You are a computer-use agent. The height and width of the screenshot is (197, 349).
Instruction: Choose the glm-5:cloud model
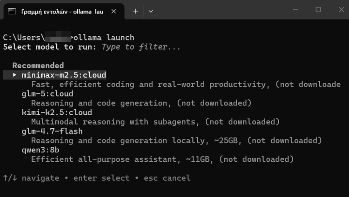pos(47,93)
